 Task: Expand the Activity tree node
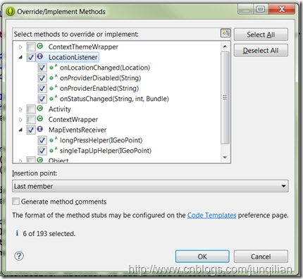click(20, 109)
